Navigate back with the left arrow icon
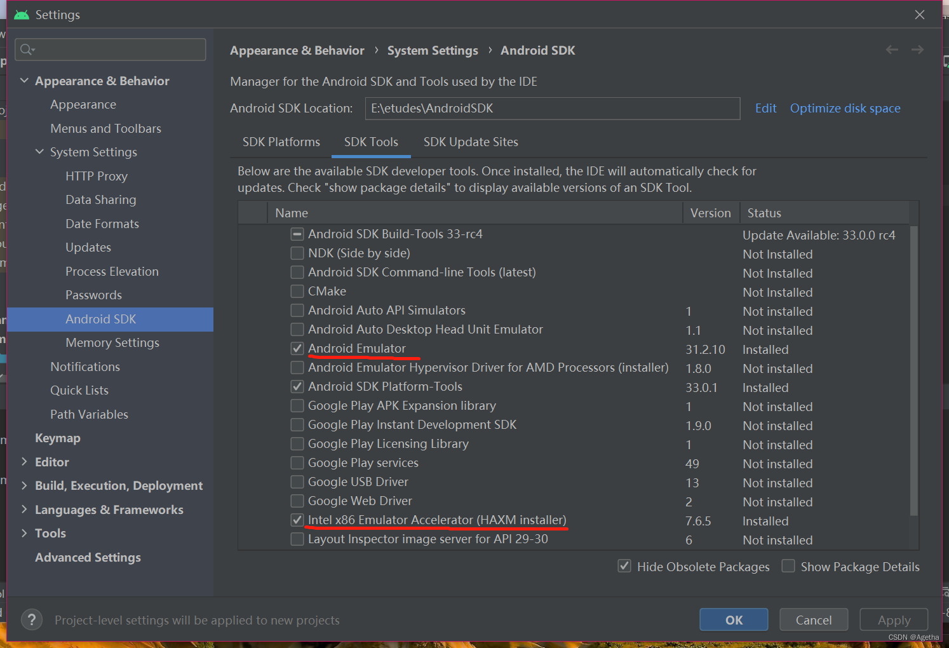This screenshot has width=949, height=648. 892,50
